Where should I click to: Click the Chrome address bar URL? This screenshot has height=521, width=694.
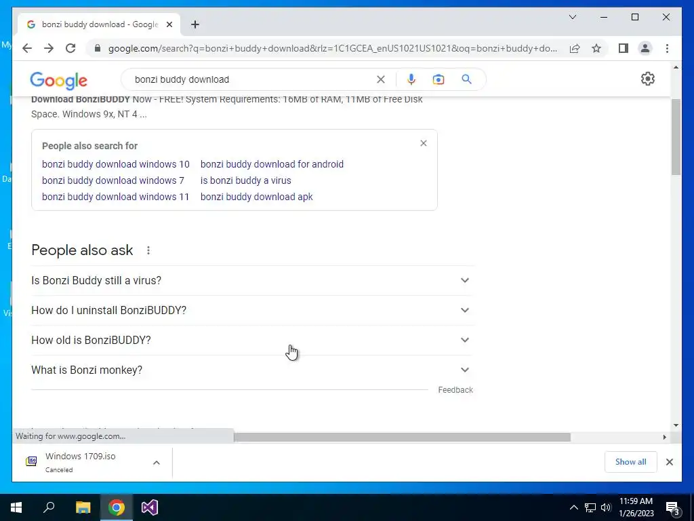pos(332,48)
